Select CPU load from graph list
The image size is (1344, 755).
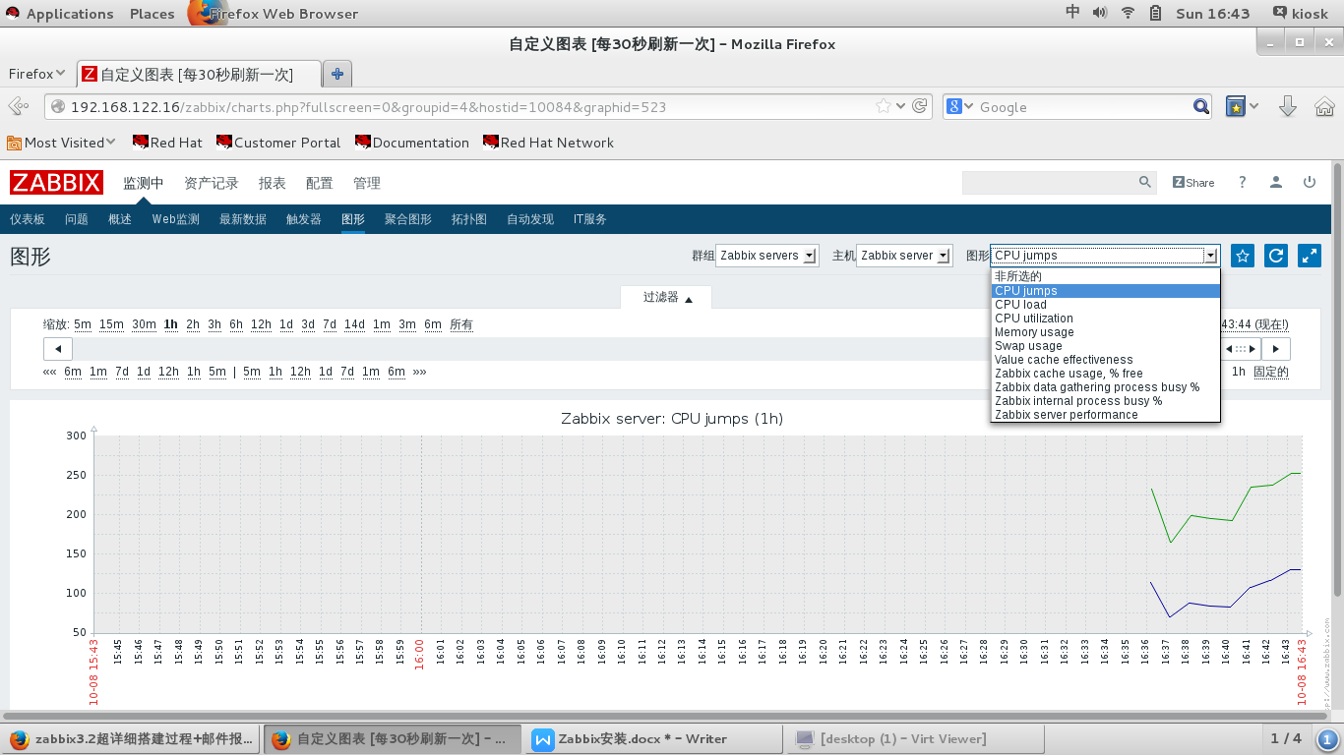(x=1106, y=305)
